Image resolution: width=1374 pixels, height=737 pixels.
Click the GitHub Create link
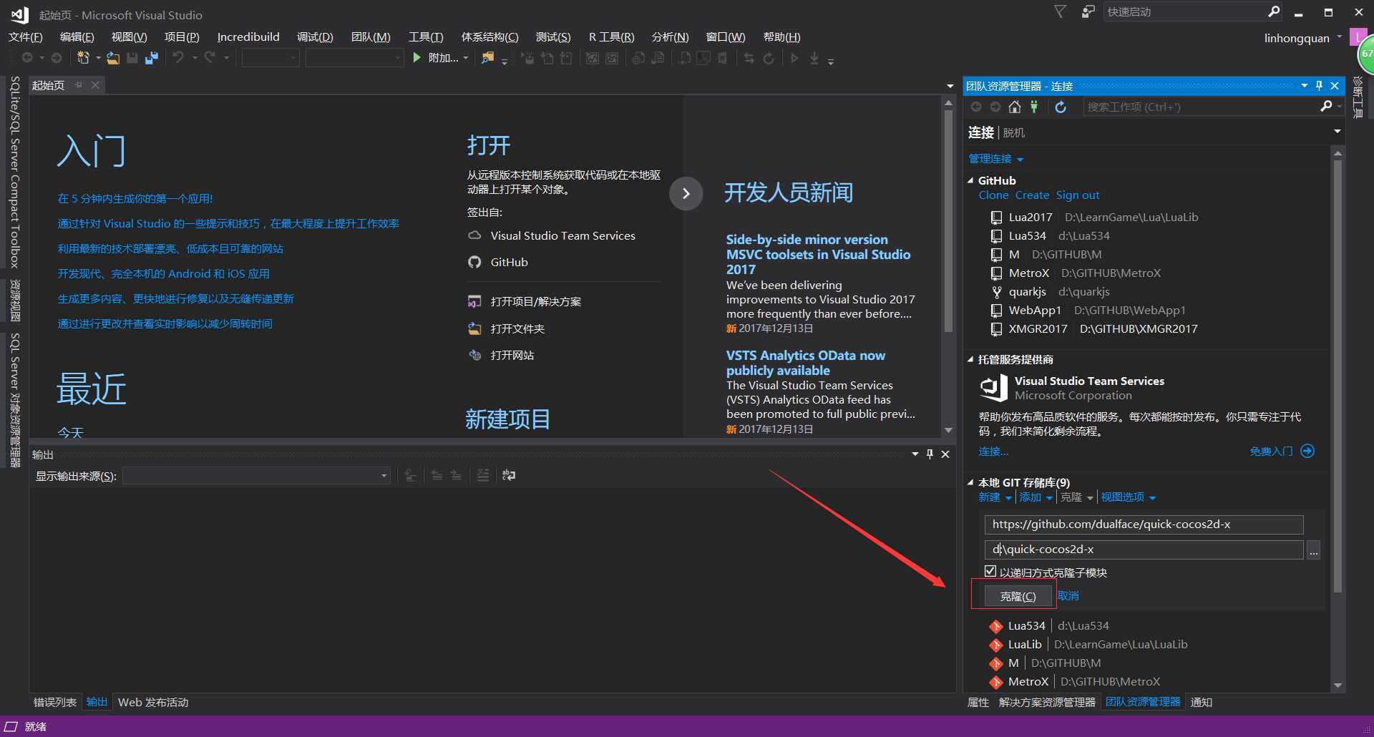(1032, 195)
